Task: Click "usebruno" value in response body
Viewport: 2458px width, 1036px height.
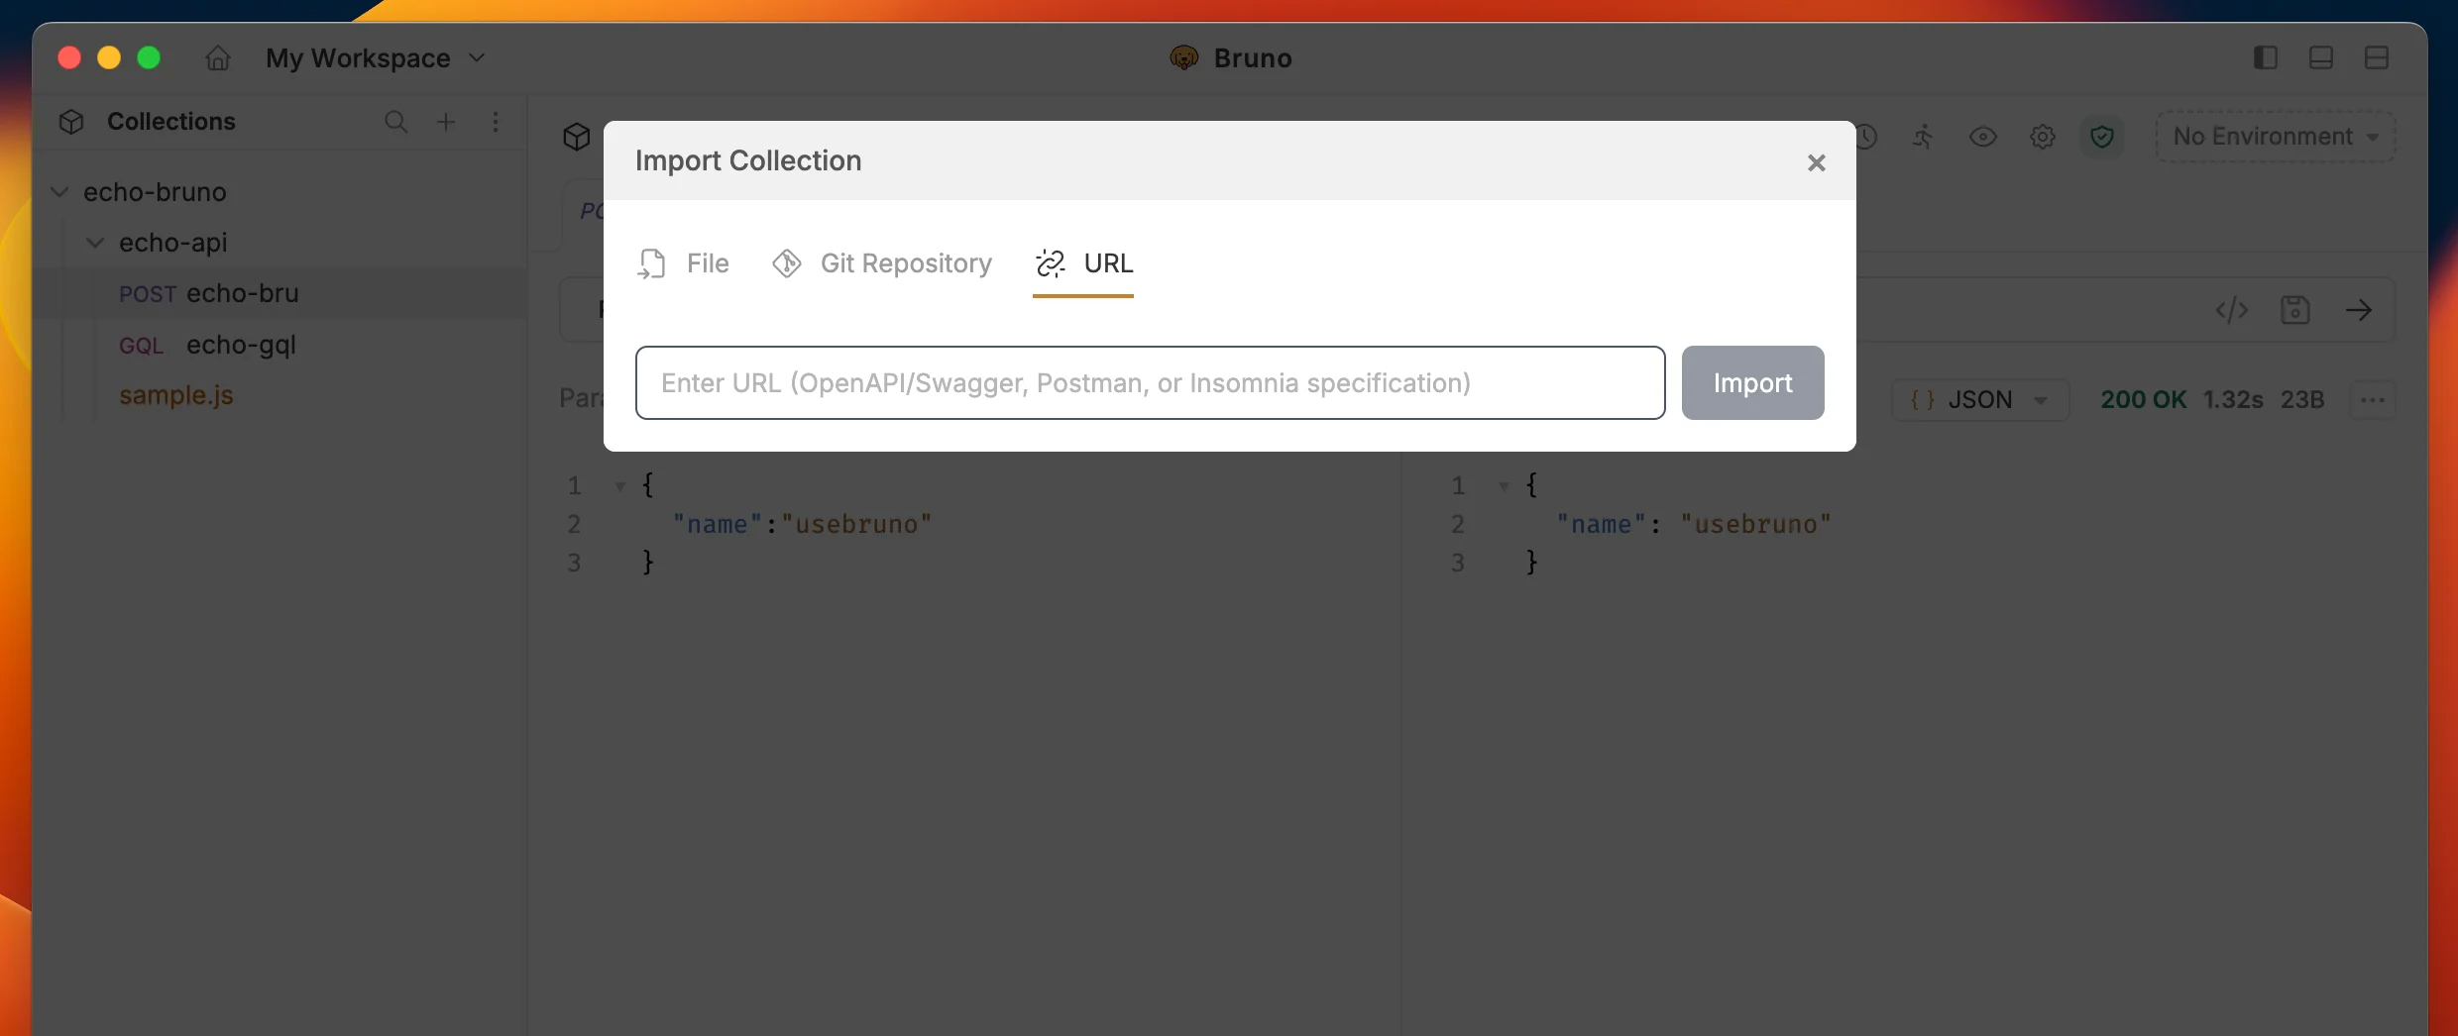Action: pos(1755,524)
